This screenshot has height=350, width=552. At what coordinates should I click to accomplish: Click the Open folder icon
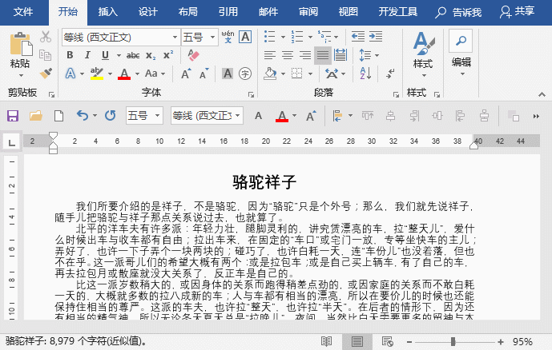click(35, 116)
